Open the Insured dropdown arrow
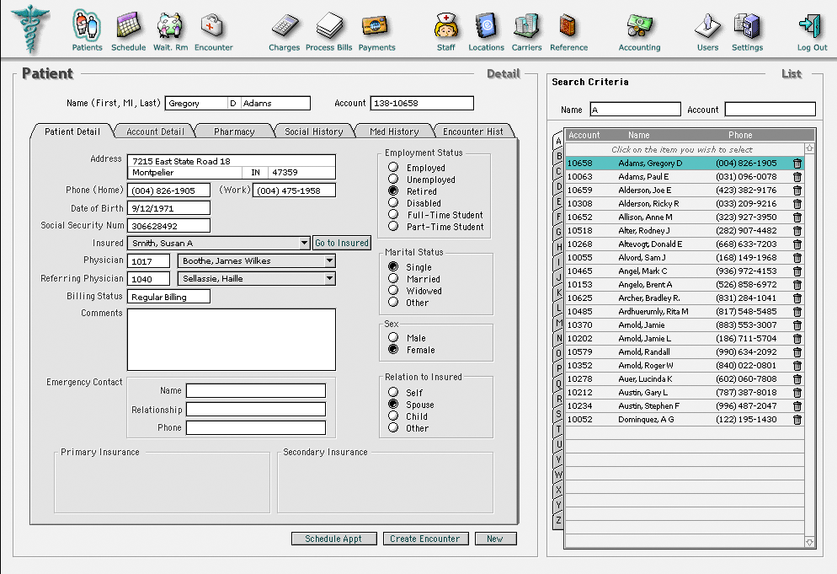 click(304, 244)
